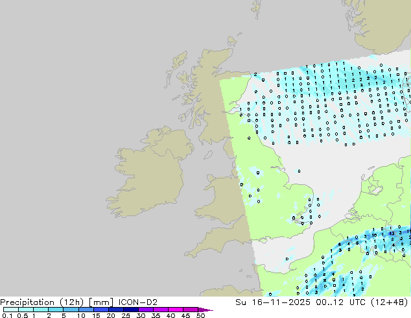Click the '45' legend scale label

(185, 315)
